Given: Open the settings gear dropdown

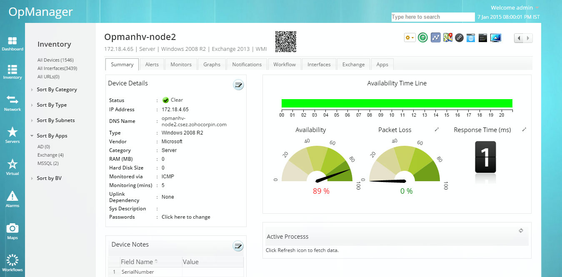Looking at the screenshot, I should (x=410, y=37).
